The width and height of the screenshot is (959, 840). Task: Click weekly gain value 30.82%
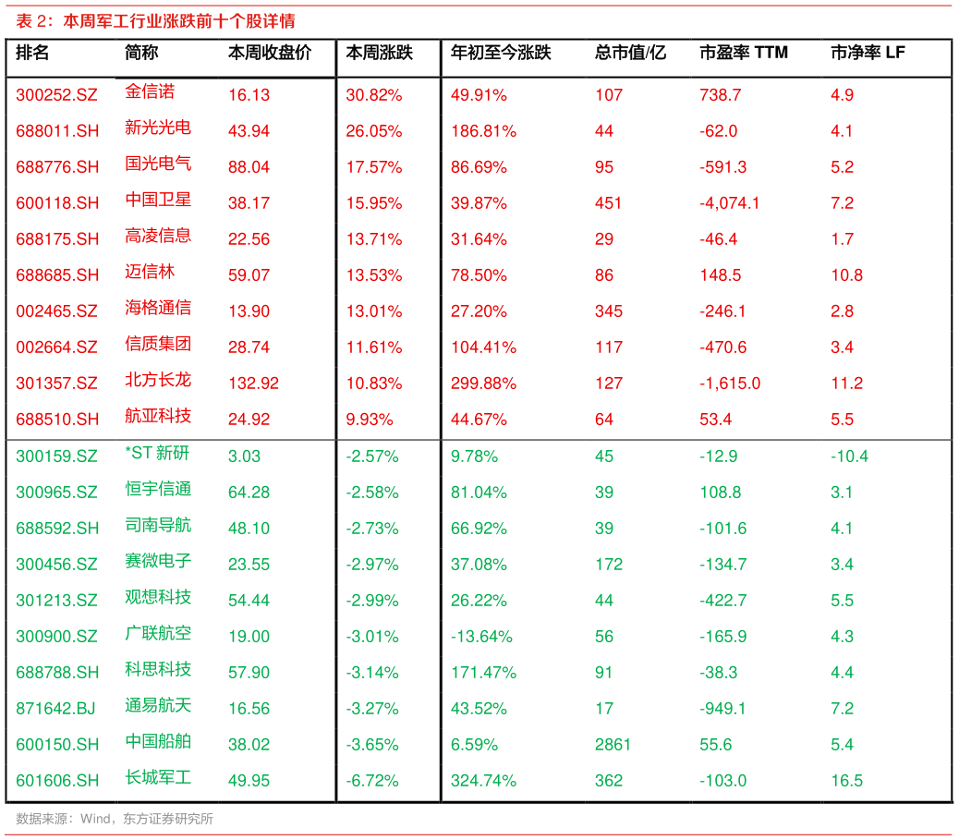click(x=373, y=95)
